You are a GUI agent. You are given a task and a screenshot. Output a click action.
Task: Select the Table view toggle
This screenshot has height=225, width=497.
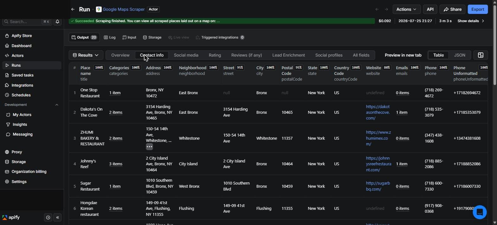point(438,55)
